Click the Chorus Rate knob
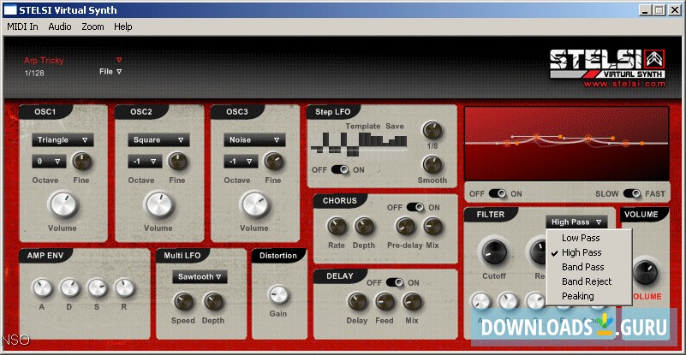The image size is (686, 355). (x=337, y=227)
